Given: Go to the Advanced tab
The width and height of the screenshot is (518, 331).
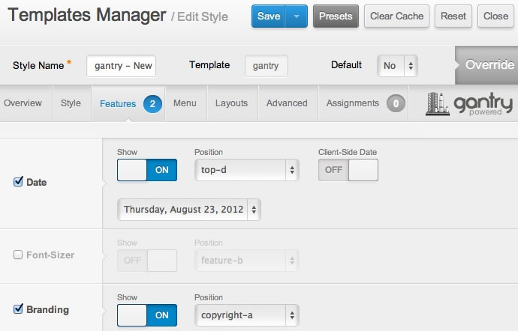Looking at the screenshot, I should point(287,104).
